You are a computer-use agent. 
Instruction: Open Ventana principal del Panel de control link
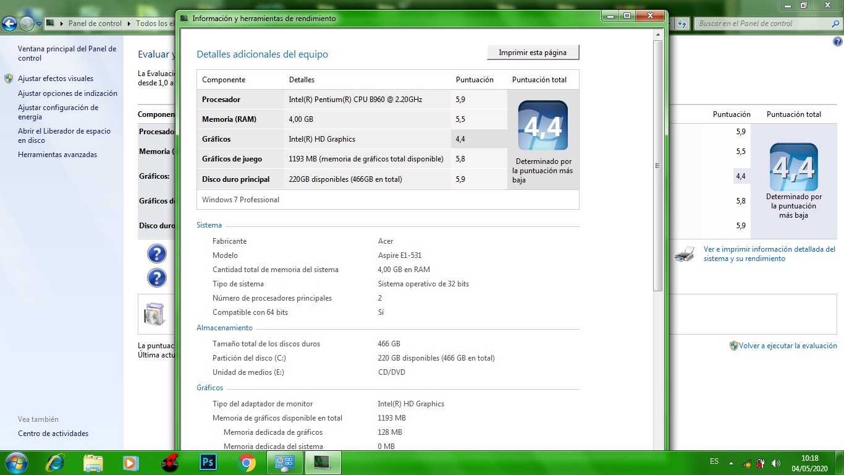[x=67, y=53]
